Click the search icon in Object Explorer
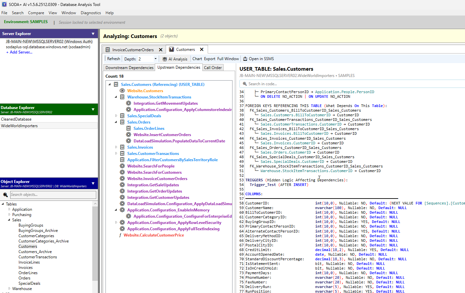Image resolution: width=465 pixels, height=293 pixels. click(x=5, y=195)
